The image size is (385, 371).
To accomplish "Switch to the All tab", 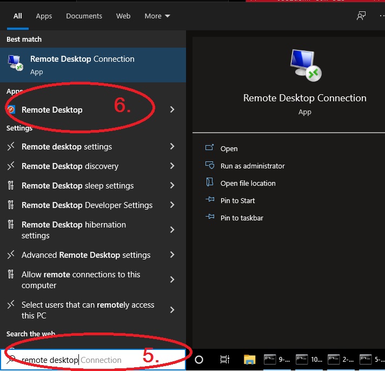I will (x=18, y=16).
